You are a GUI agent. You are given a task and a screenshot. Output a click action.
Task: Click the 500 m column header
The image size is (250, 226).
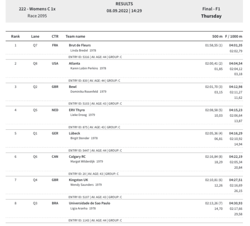[x=217, y=36]
